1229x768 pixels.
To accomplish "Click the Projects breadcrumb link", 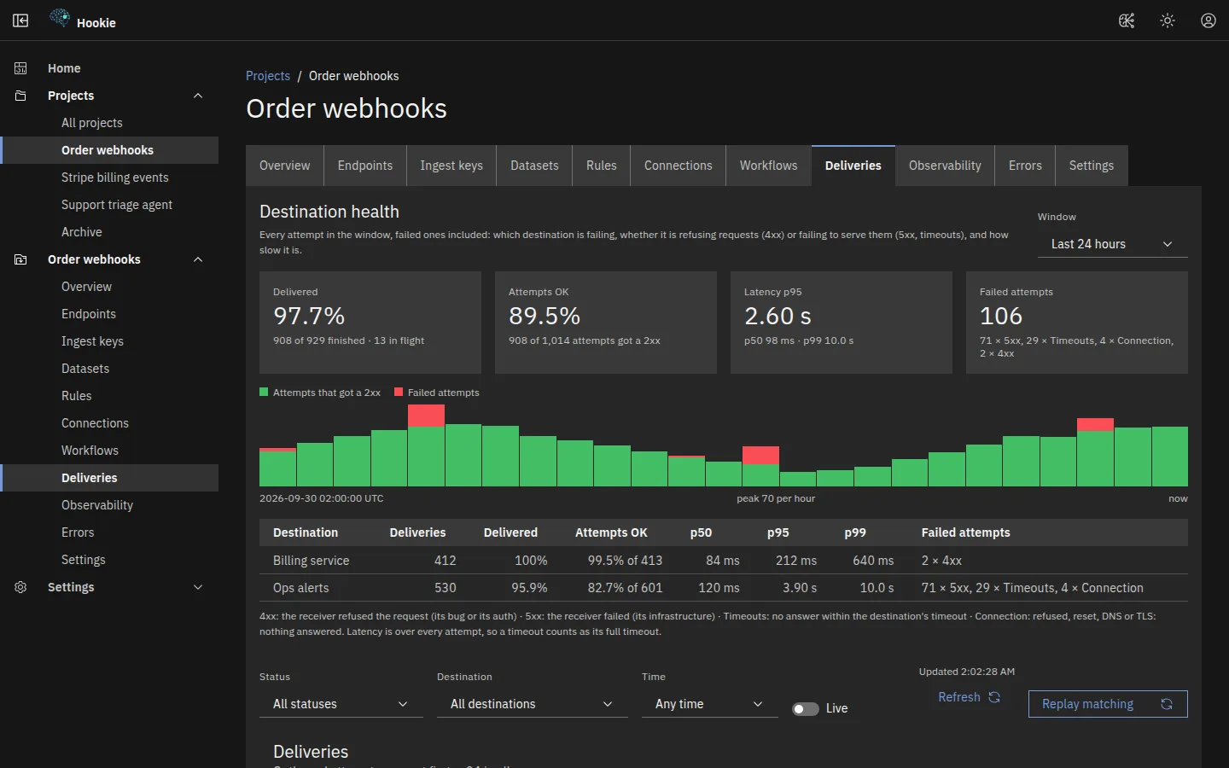I will (268, 76).
